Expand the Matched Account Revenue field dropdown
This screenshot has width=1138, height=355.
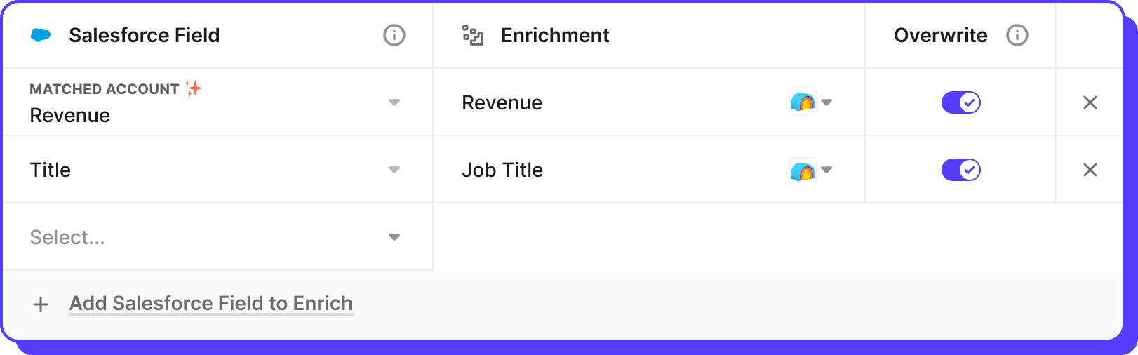[394, 102]
